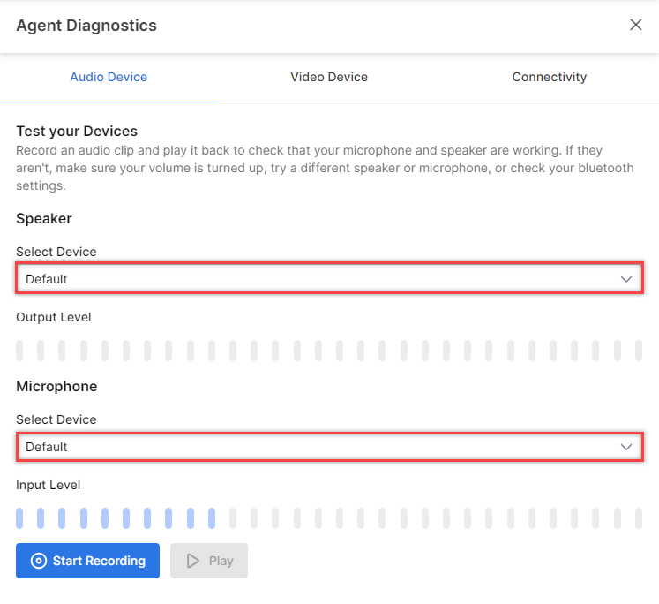Click the Test your Devices heading

tap(77, 132)
